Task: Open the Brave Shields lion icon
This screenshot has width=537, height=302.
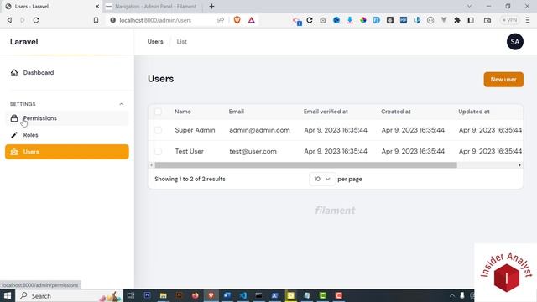Action: [x=237, y=20]
